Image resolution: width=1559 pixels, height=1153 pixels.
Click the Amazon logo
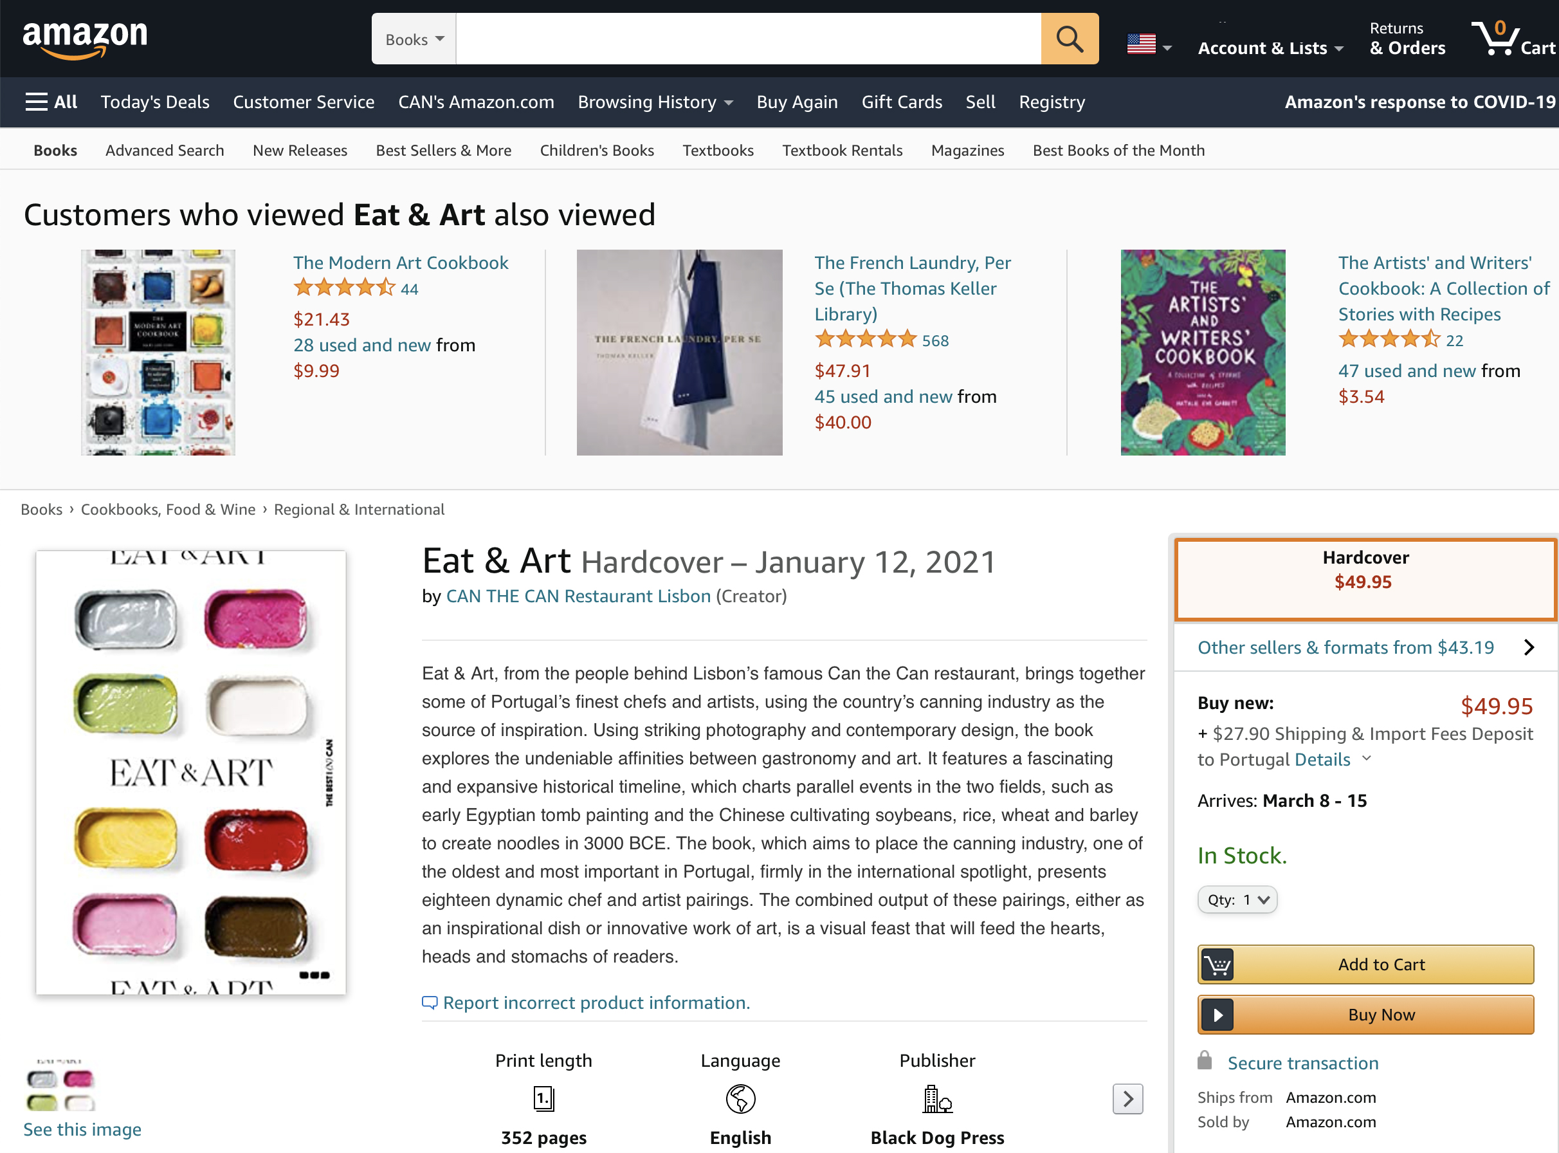(x=85, y=38)
